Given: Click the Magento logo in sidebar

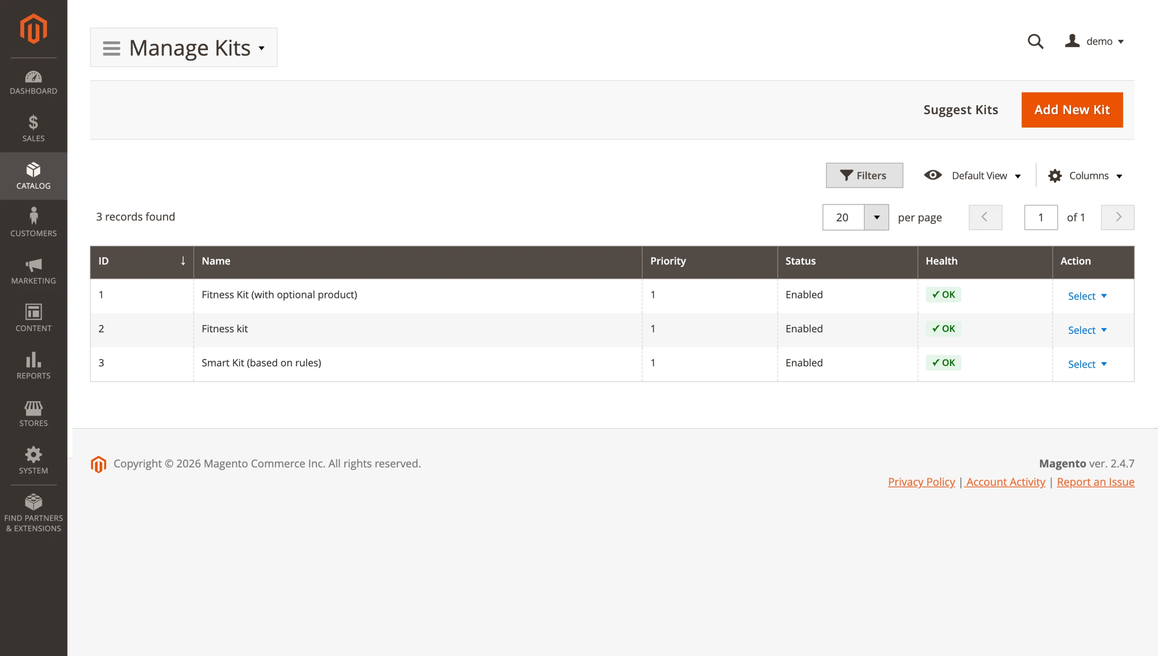Looking at the screenshot, I should coord(33,29).
